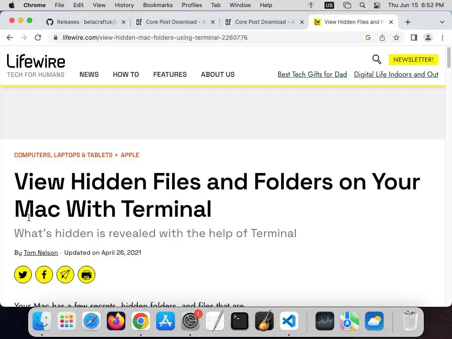Switch to first Core Post Download tab
The width and height of the screenshot is (452, 339).
tap(175, 22)
